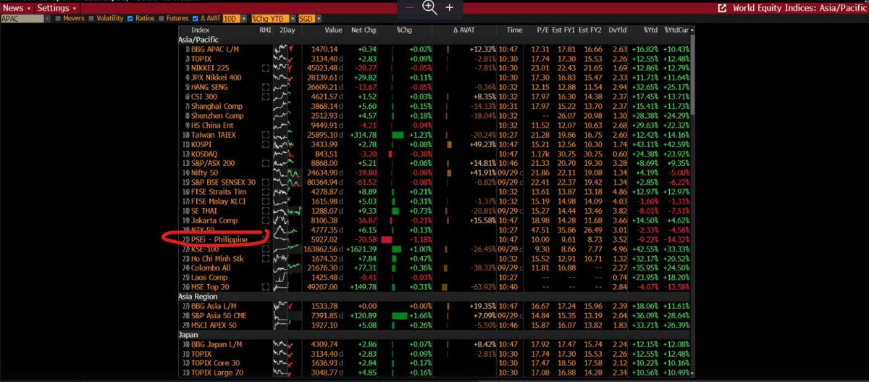Image resolution: width=869 pixels, height=382 pixels.
Task: Click the zoom out minus icon
Action: [x=410, y=7]
